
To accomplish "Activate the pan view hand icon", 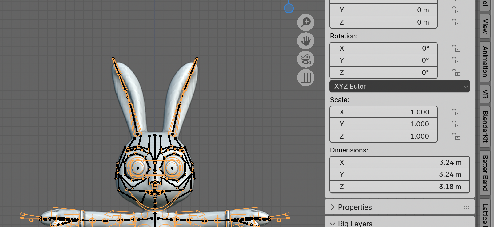I will click(x=306, y=41).
